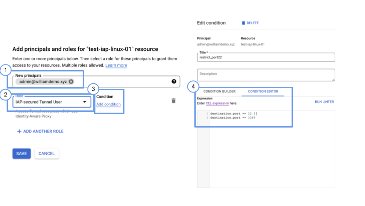Click expression line destination.port == 3389
Viewport: 365px width, 206px height.
tap(233, 117)
